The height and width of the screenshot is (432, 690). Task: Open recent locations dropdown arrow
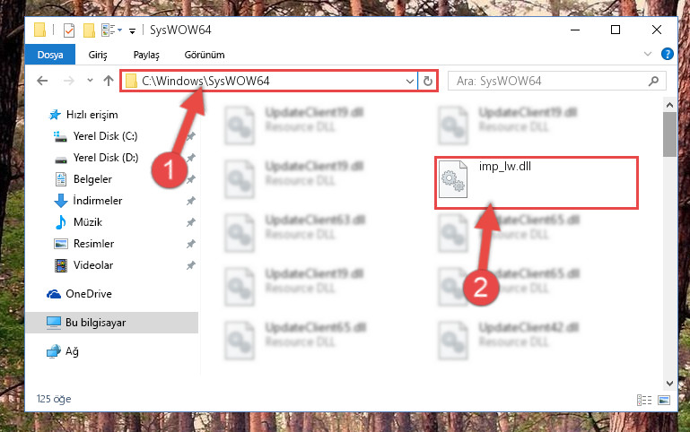pos(91,81)
